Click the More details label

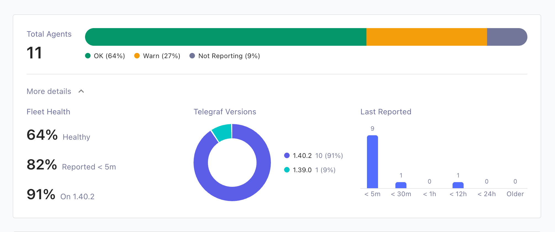click(49, 91)
